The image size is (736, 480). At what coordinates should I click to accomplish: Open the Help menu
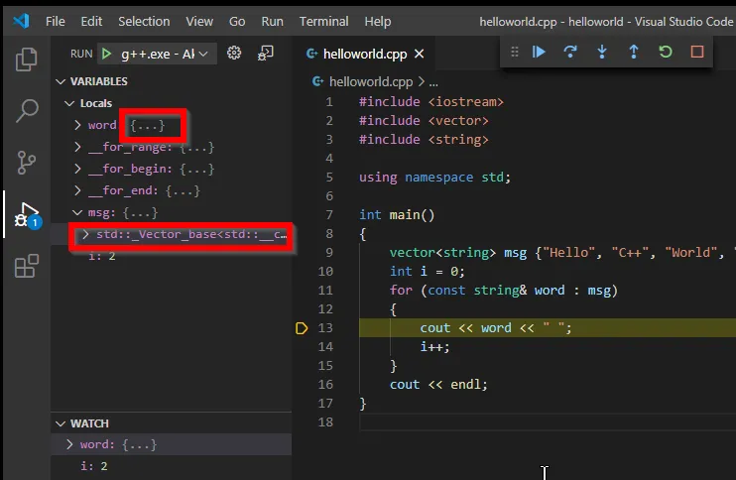click(378, 22)
